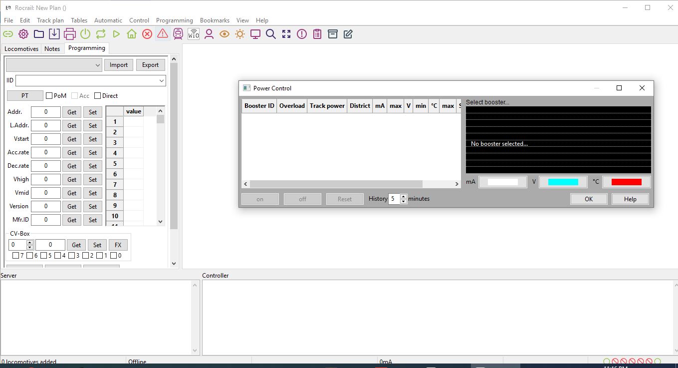Click the green home icon
Screen dimensions: 678x368
[x=132, y=34]
